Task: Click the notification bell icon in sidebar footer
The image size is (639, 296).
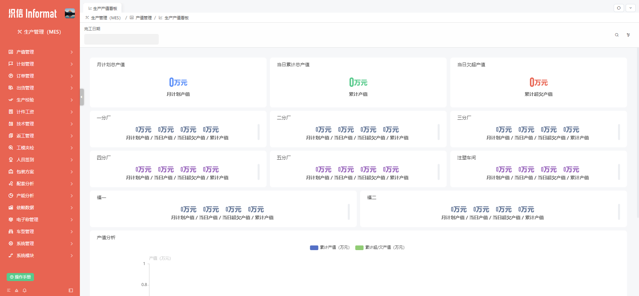Action: (25, 290)
